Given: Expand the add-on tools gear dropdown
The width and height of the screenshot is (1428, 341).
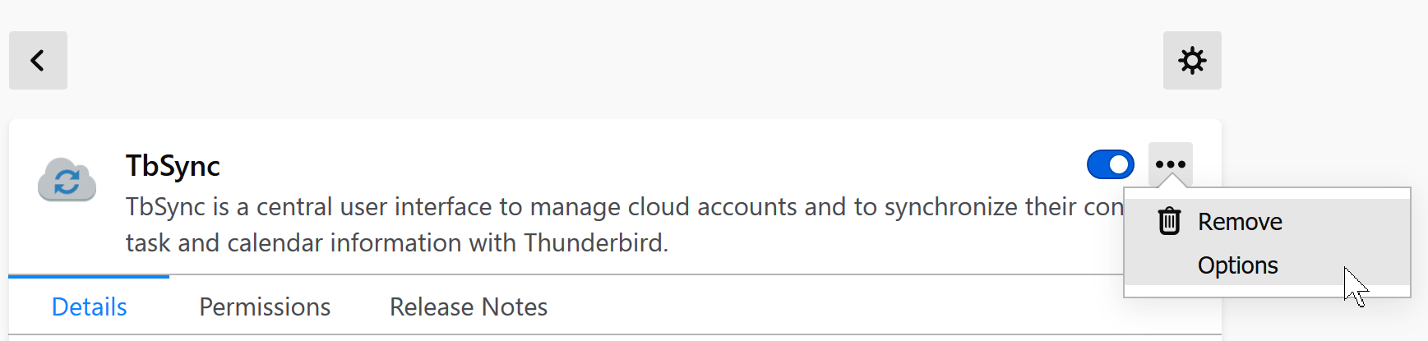Looking at the screenshot, I should (x=1192, y=60).
